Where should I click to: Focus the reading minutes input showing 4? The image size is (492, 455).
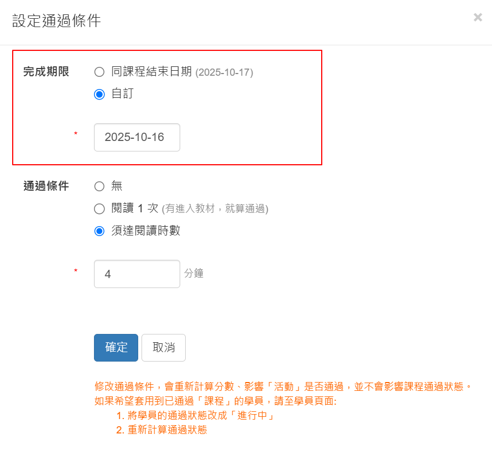pyautogui.click(x=137, y=274)
